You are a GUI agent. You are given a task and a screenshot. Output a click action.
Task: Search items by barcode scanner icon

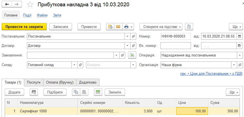(34, 92)
